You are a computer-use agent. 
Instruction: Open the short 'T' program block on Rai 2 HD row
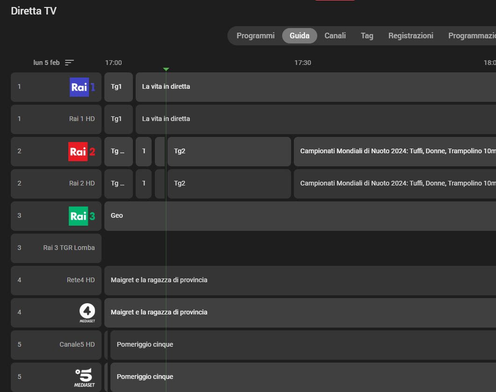(x=144, y=184)
